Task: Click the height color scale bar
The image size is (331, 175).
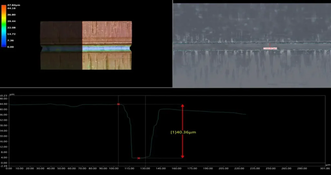Action: click(4, 26)
